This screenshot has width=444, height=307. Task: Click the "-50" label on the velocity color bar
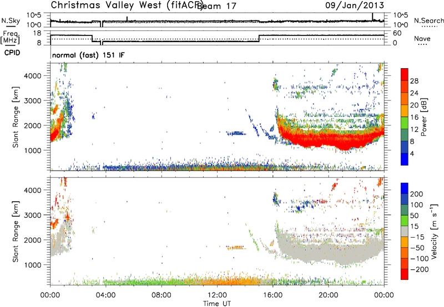(x=417, y=248)
